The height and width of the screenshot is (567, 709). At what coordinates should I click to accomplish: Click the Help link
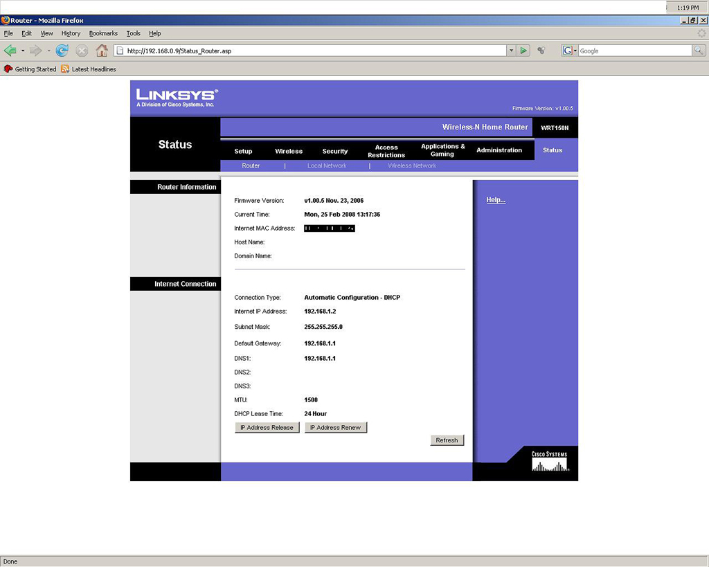[496, 200]
